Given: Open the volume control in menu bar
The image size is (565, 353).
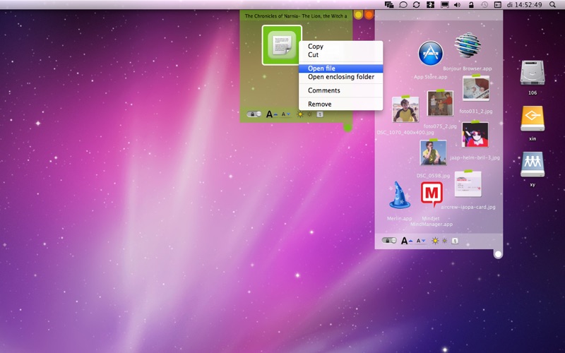Looking at the screenshot, I should pos(457,5).
